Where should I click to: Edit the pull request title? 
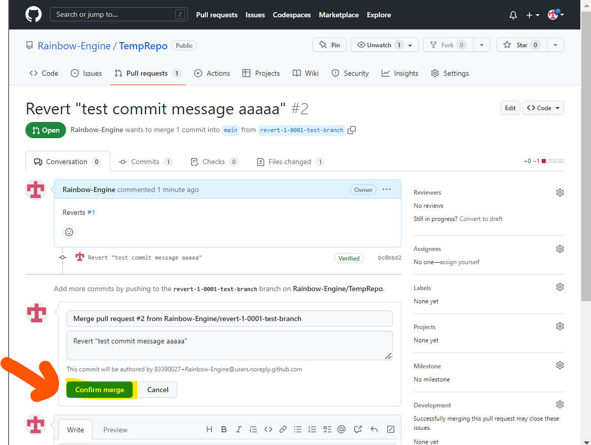510,108
